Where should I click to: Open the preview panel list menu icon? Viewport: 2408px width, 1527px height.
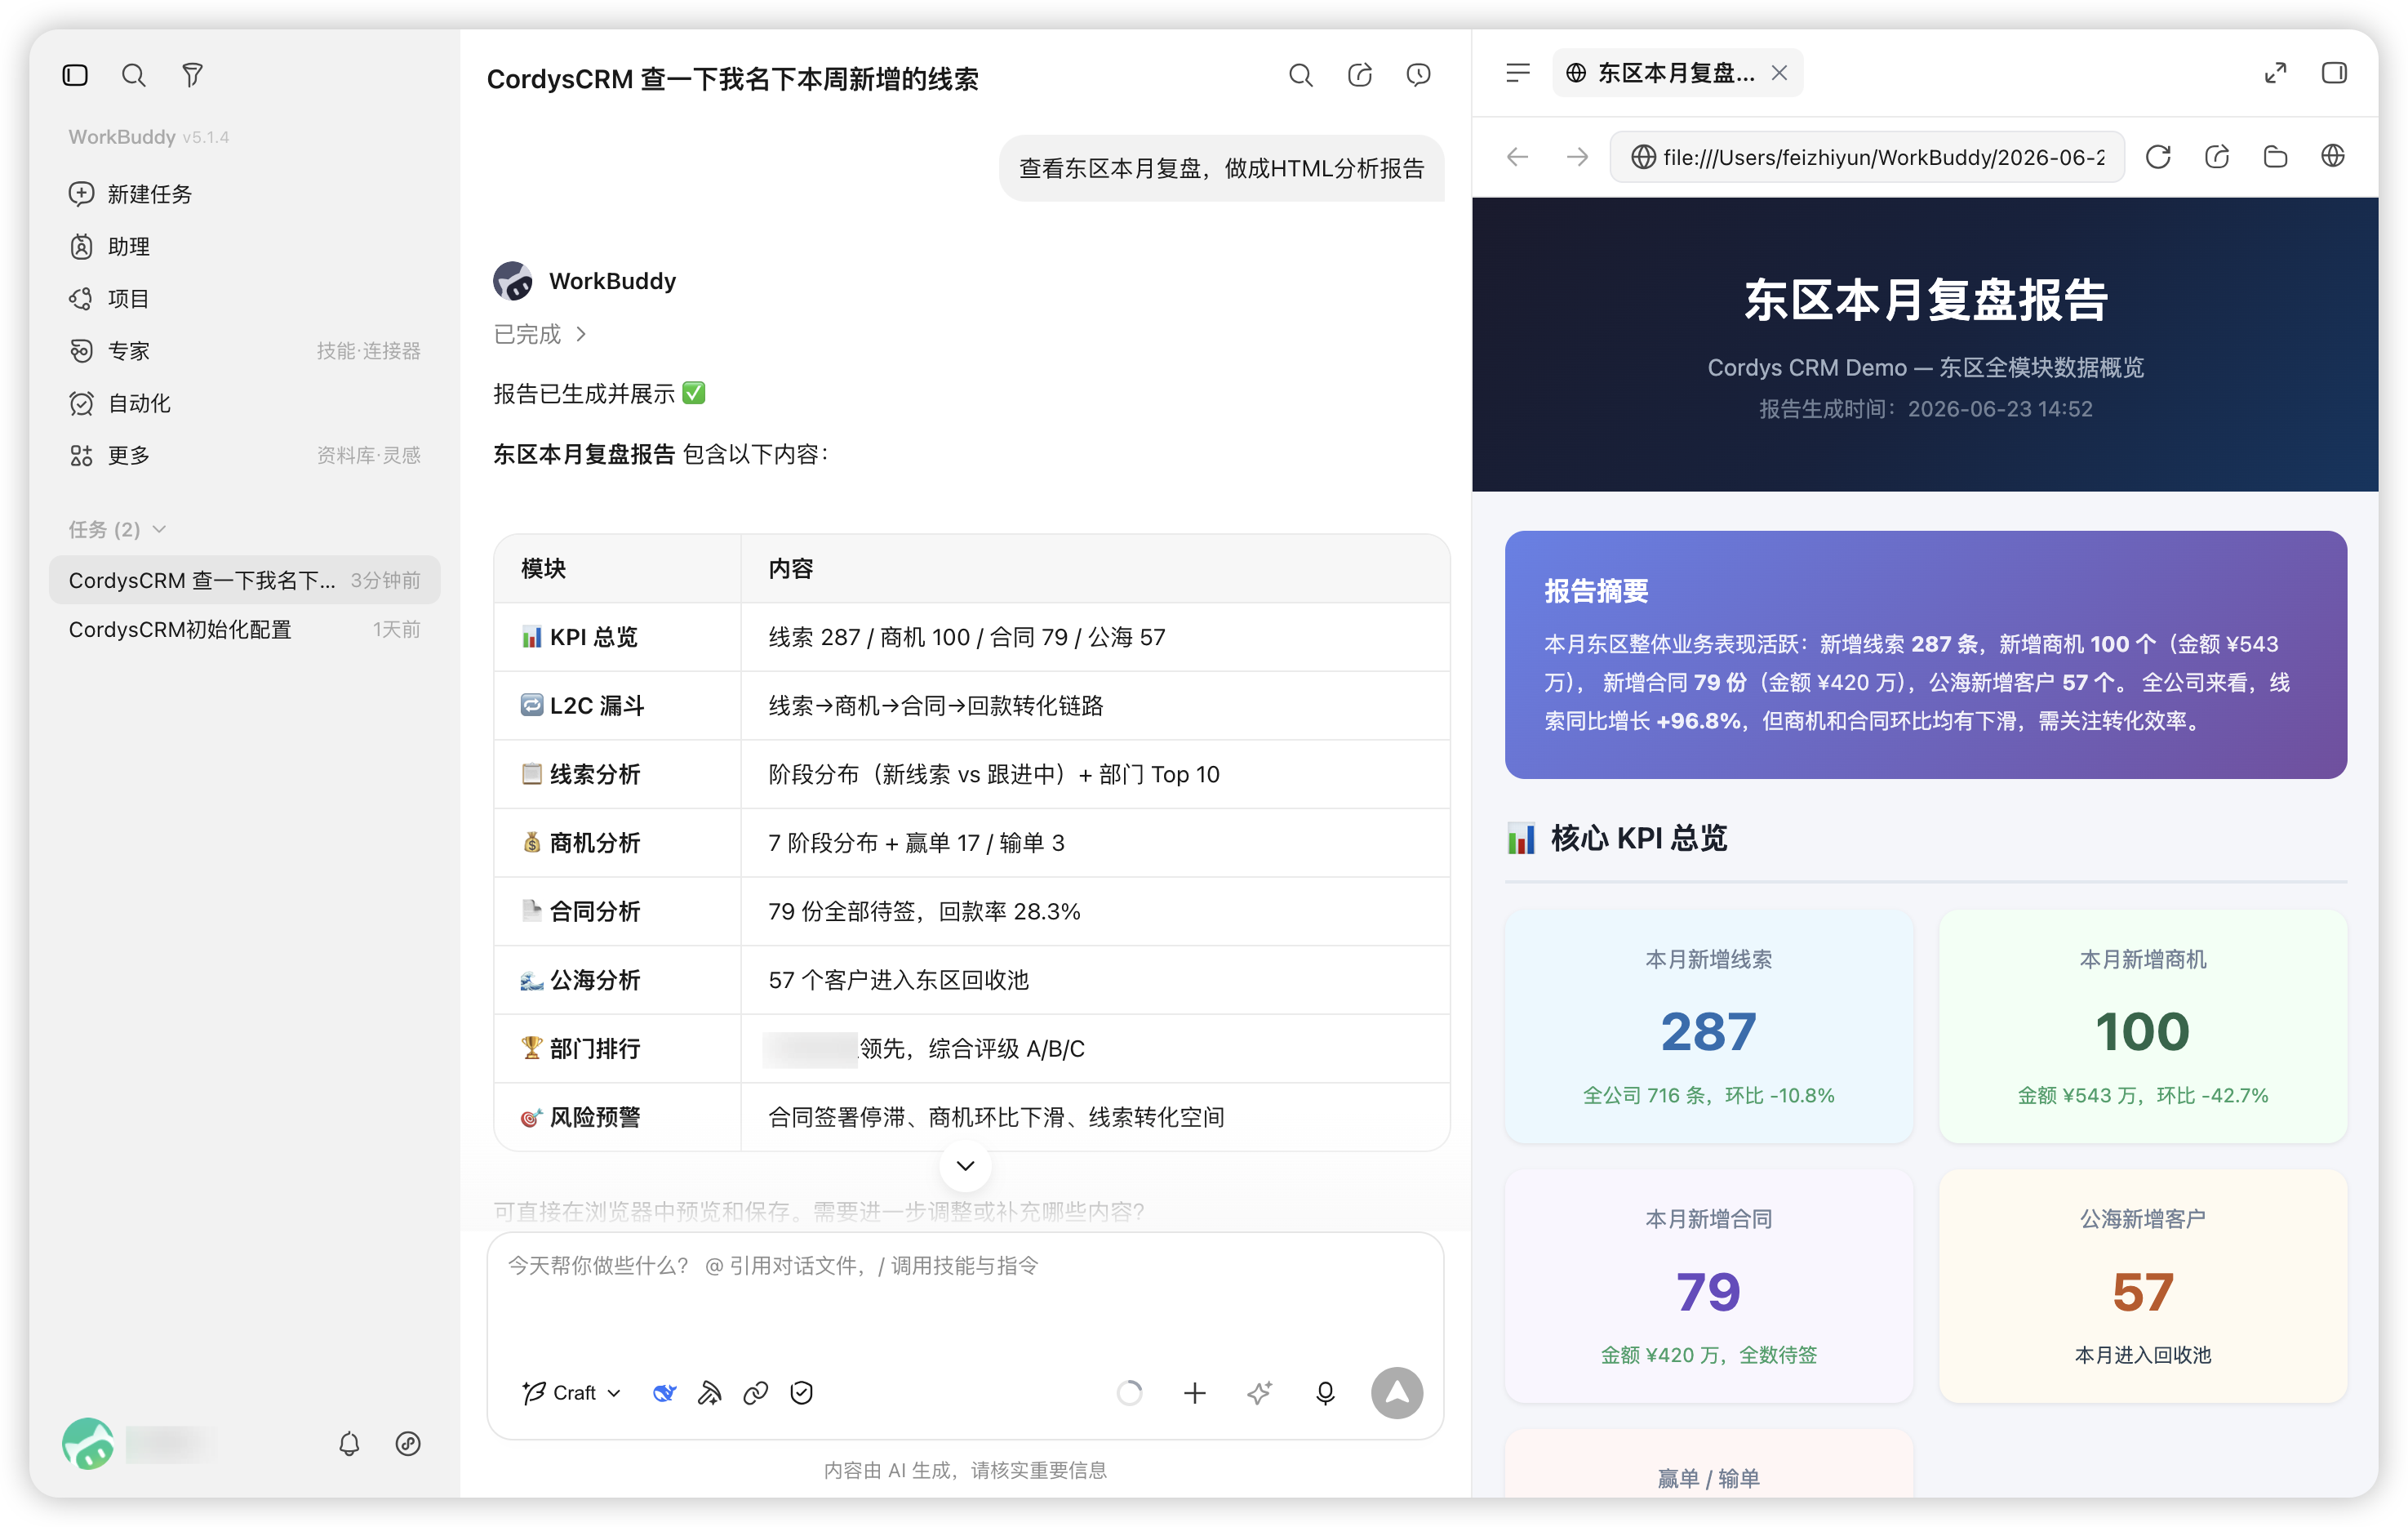tap(1518, 73)
